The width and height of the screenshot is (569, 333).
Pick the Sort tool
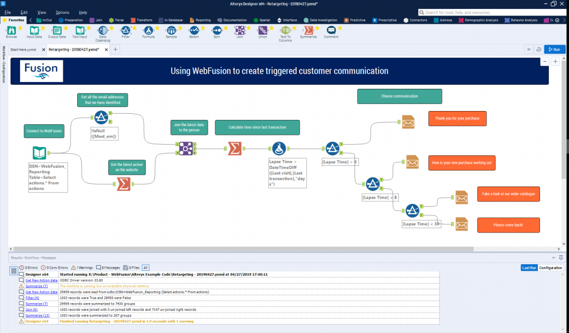point(217,31)
